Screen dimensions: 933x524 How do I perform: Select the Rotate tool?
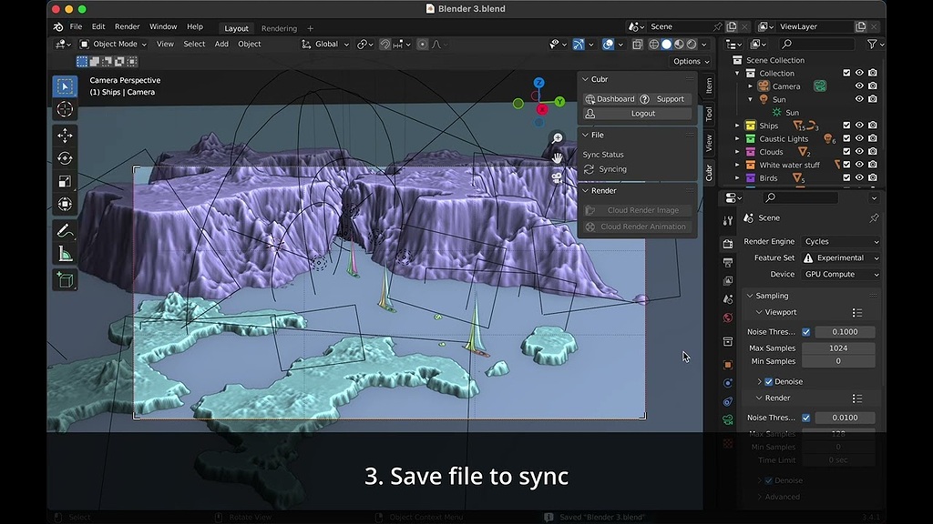click(65, 158)
